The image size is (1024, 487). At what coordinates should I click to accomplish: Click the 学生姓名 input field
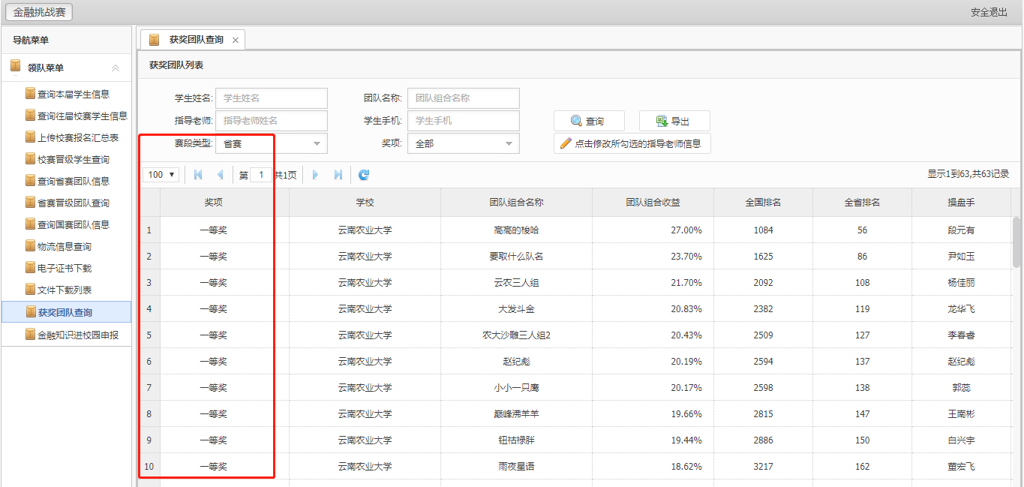click(272, 98)
